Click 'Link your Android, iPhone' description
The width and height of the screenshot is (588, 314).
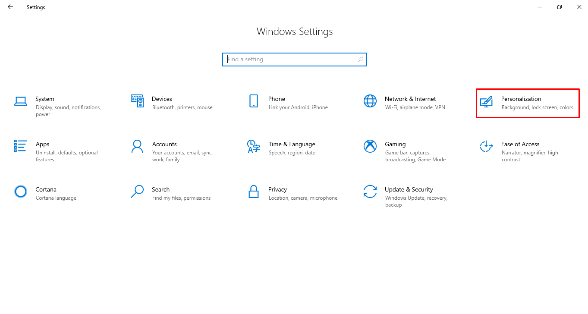298,107
